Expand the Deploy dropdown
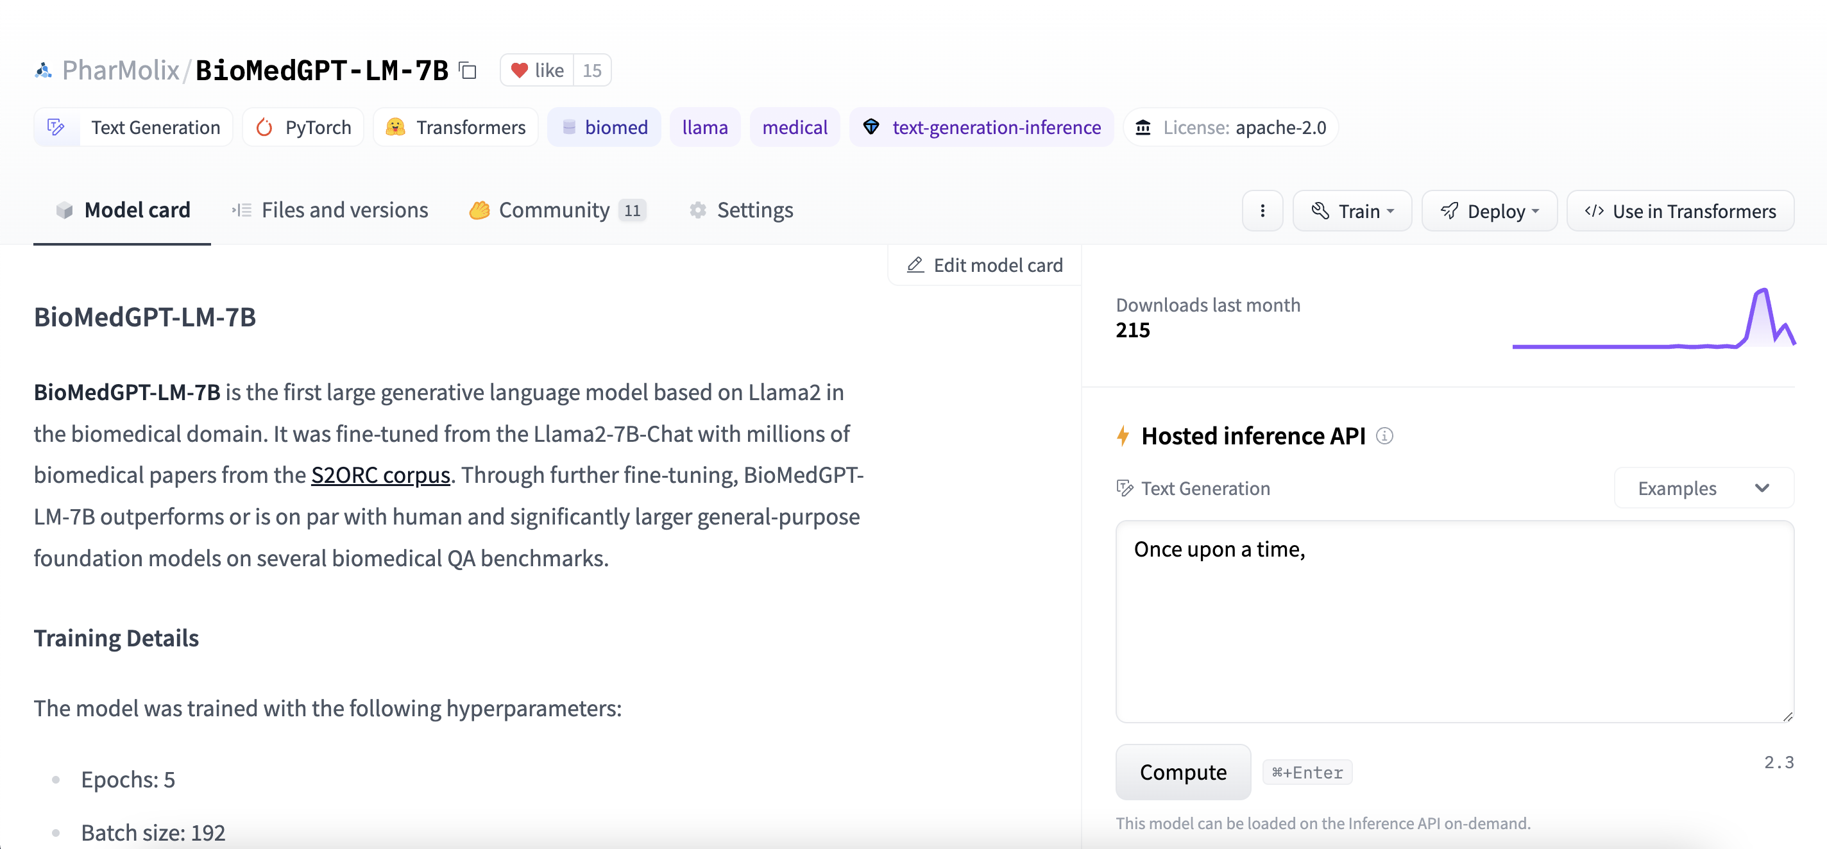This screenshot has height=849, width=1827. pyautogui.click(x=1489, y=210)
